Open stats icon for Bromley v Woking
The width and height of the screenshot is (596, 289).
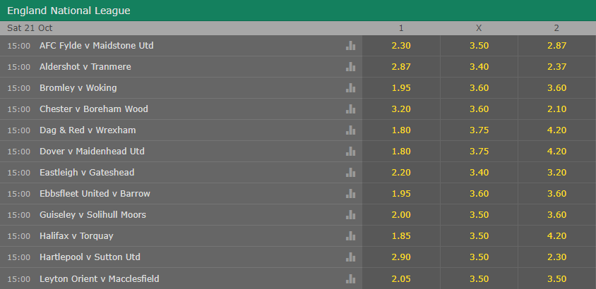pos(350,88)
